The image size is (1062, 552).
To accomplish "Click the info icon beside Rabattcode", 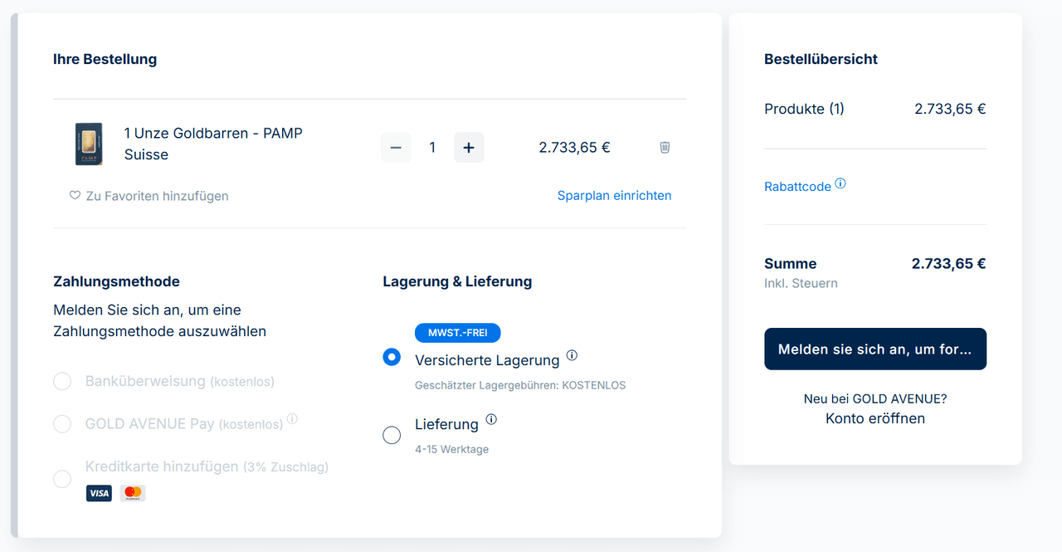I will point(840,183).
